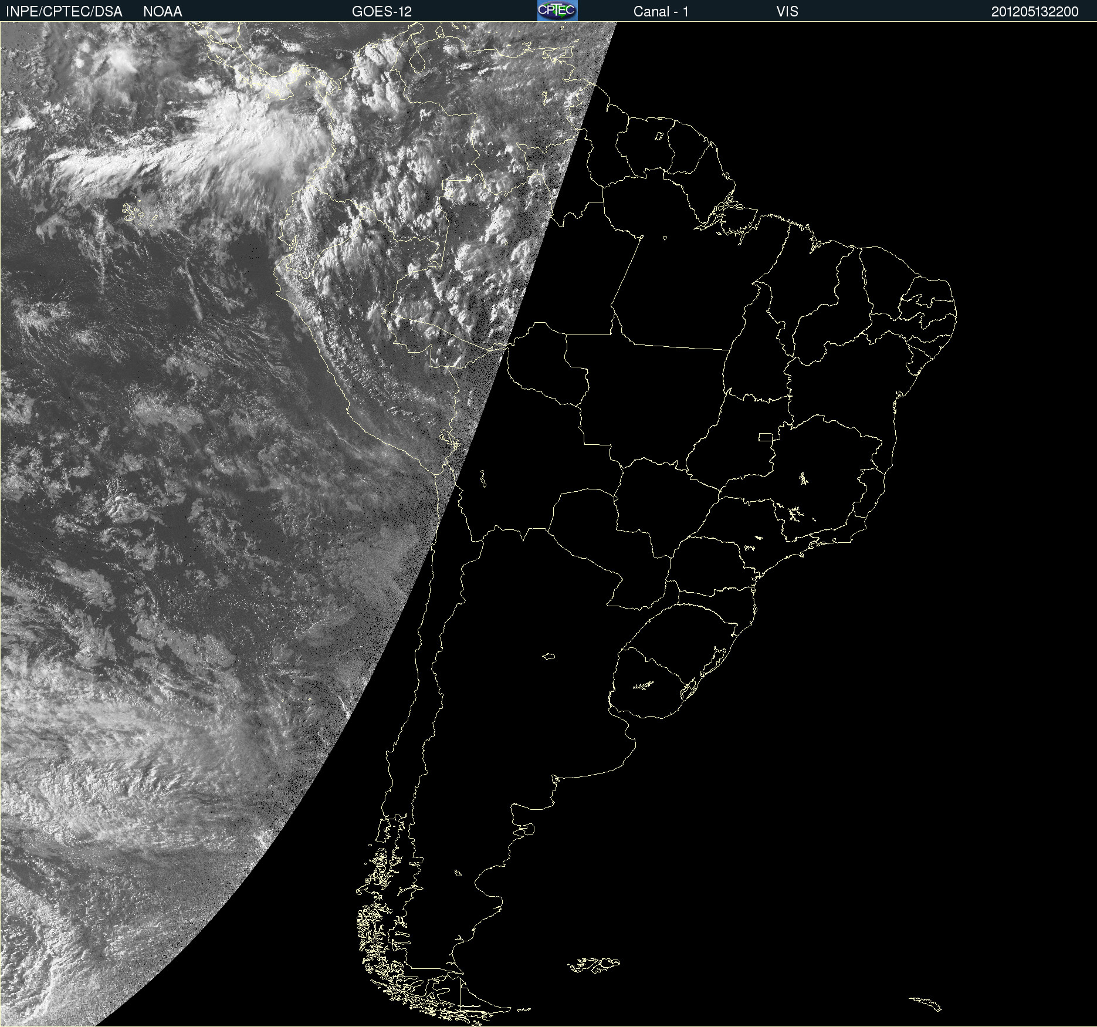Screen dimensions: 1097x1027
Task: Click the Canal - 1 label
Action: coord(661,12)
